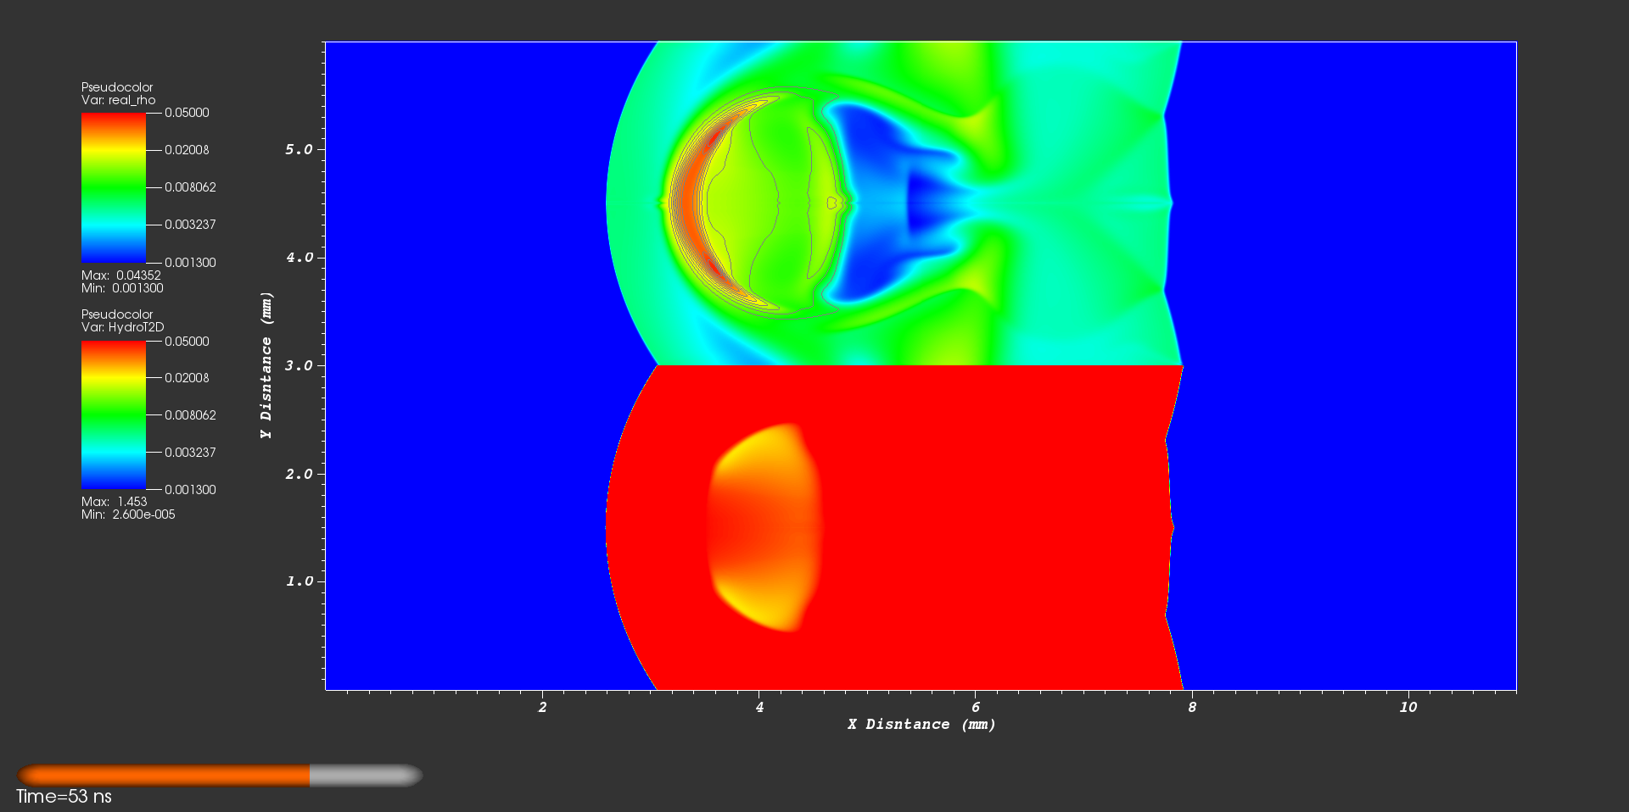The image size is (1629, 812).
Task: Click the x-axis tick label 2
Action: pyautogui.click(x=542, y=707)
